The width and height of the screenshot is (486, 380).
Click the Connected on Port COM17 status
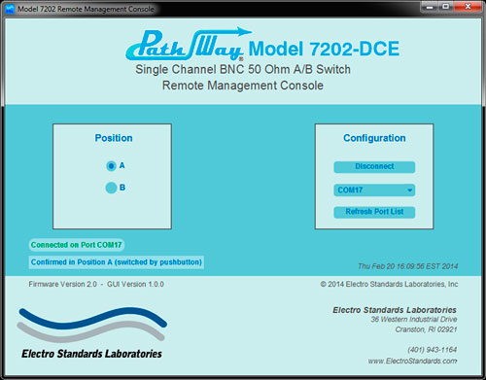76,245
